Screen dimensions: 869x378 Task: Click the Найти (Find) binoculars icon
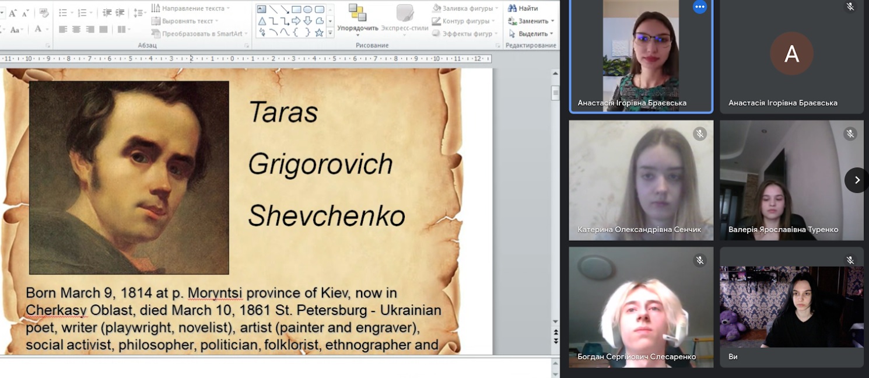point(513,8)
